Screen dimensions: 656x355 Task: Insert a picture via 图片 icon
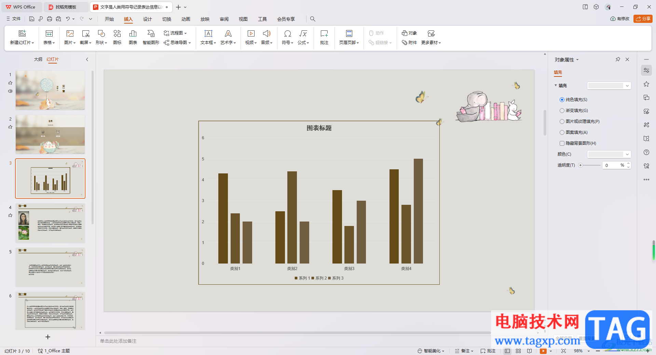point(70,33)
